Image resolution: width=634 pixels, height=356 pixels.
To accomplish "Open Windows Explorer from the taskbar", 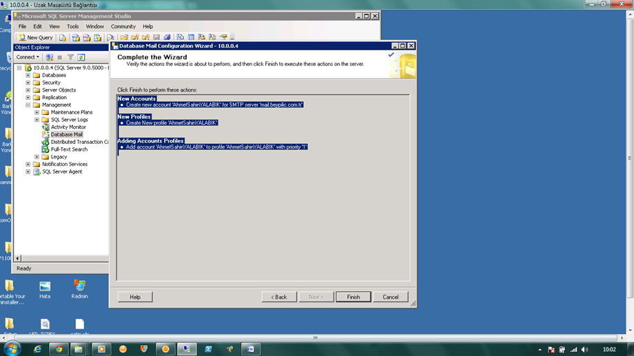I will pyautogui.click(x=79, y=349).
